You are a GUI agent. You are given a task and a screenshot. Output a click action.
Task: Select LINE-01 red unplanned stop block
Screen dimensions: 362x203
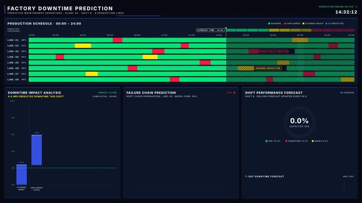point(117,40)
